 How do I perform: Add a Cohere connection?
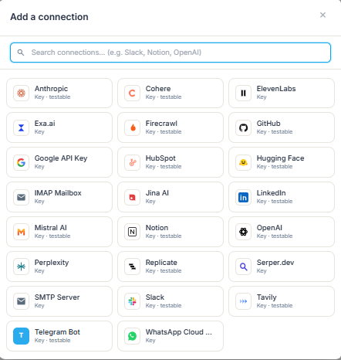[x=170, y=93]
